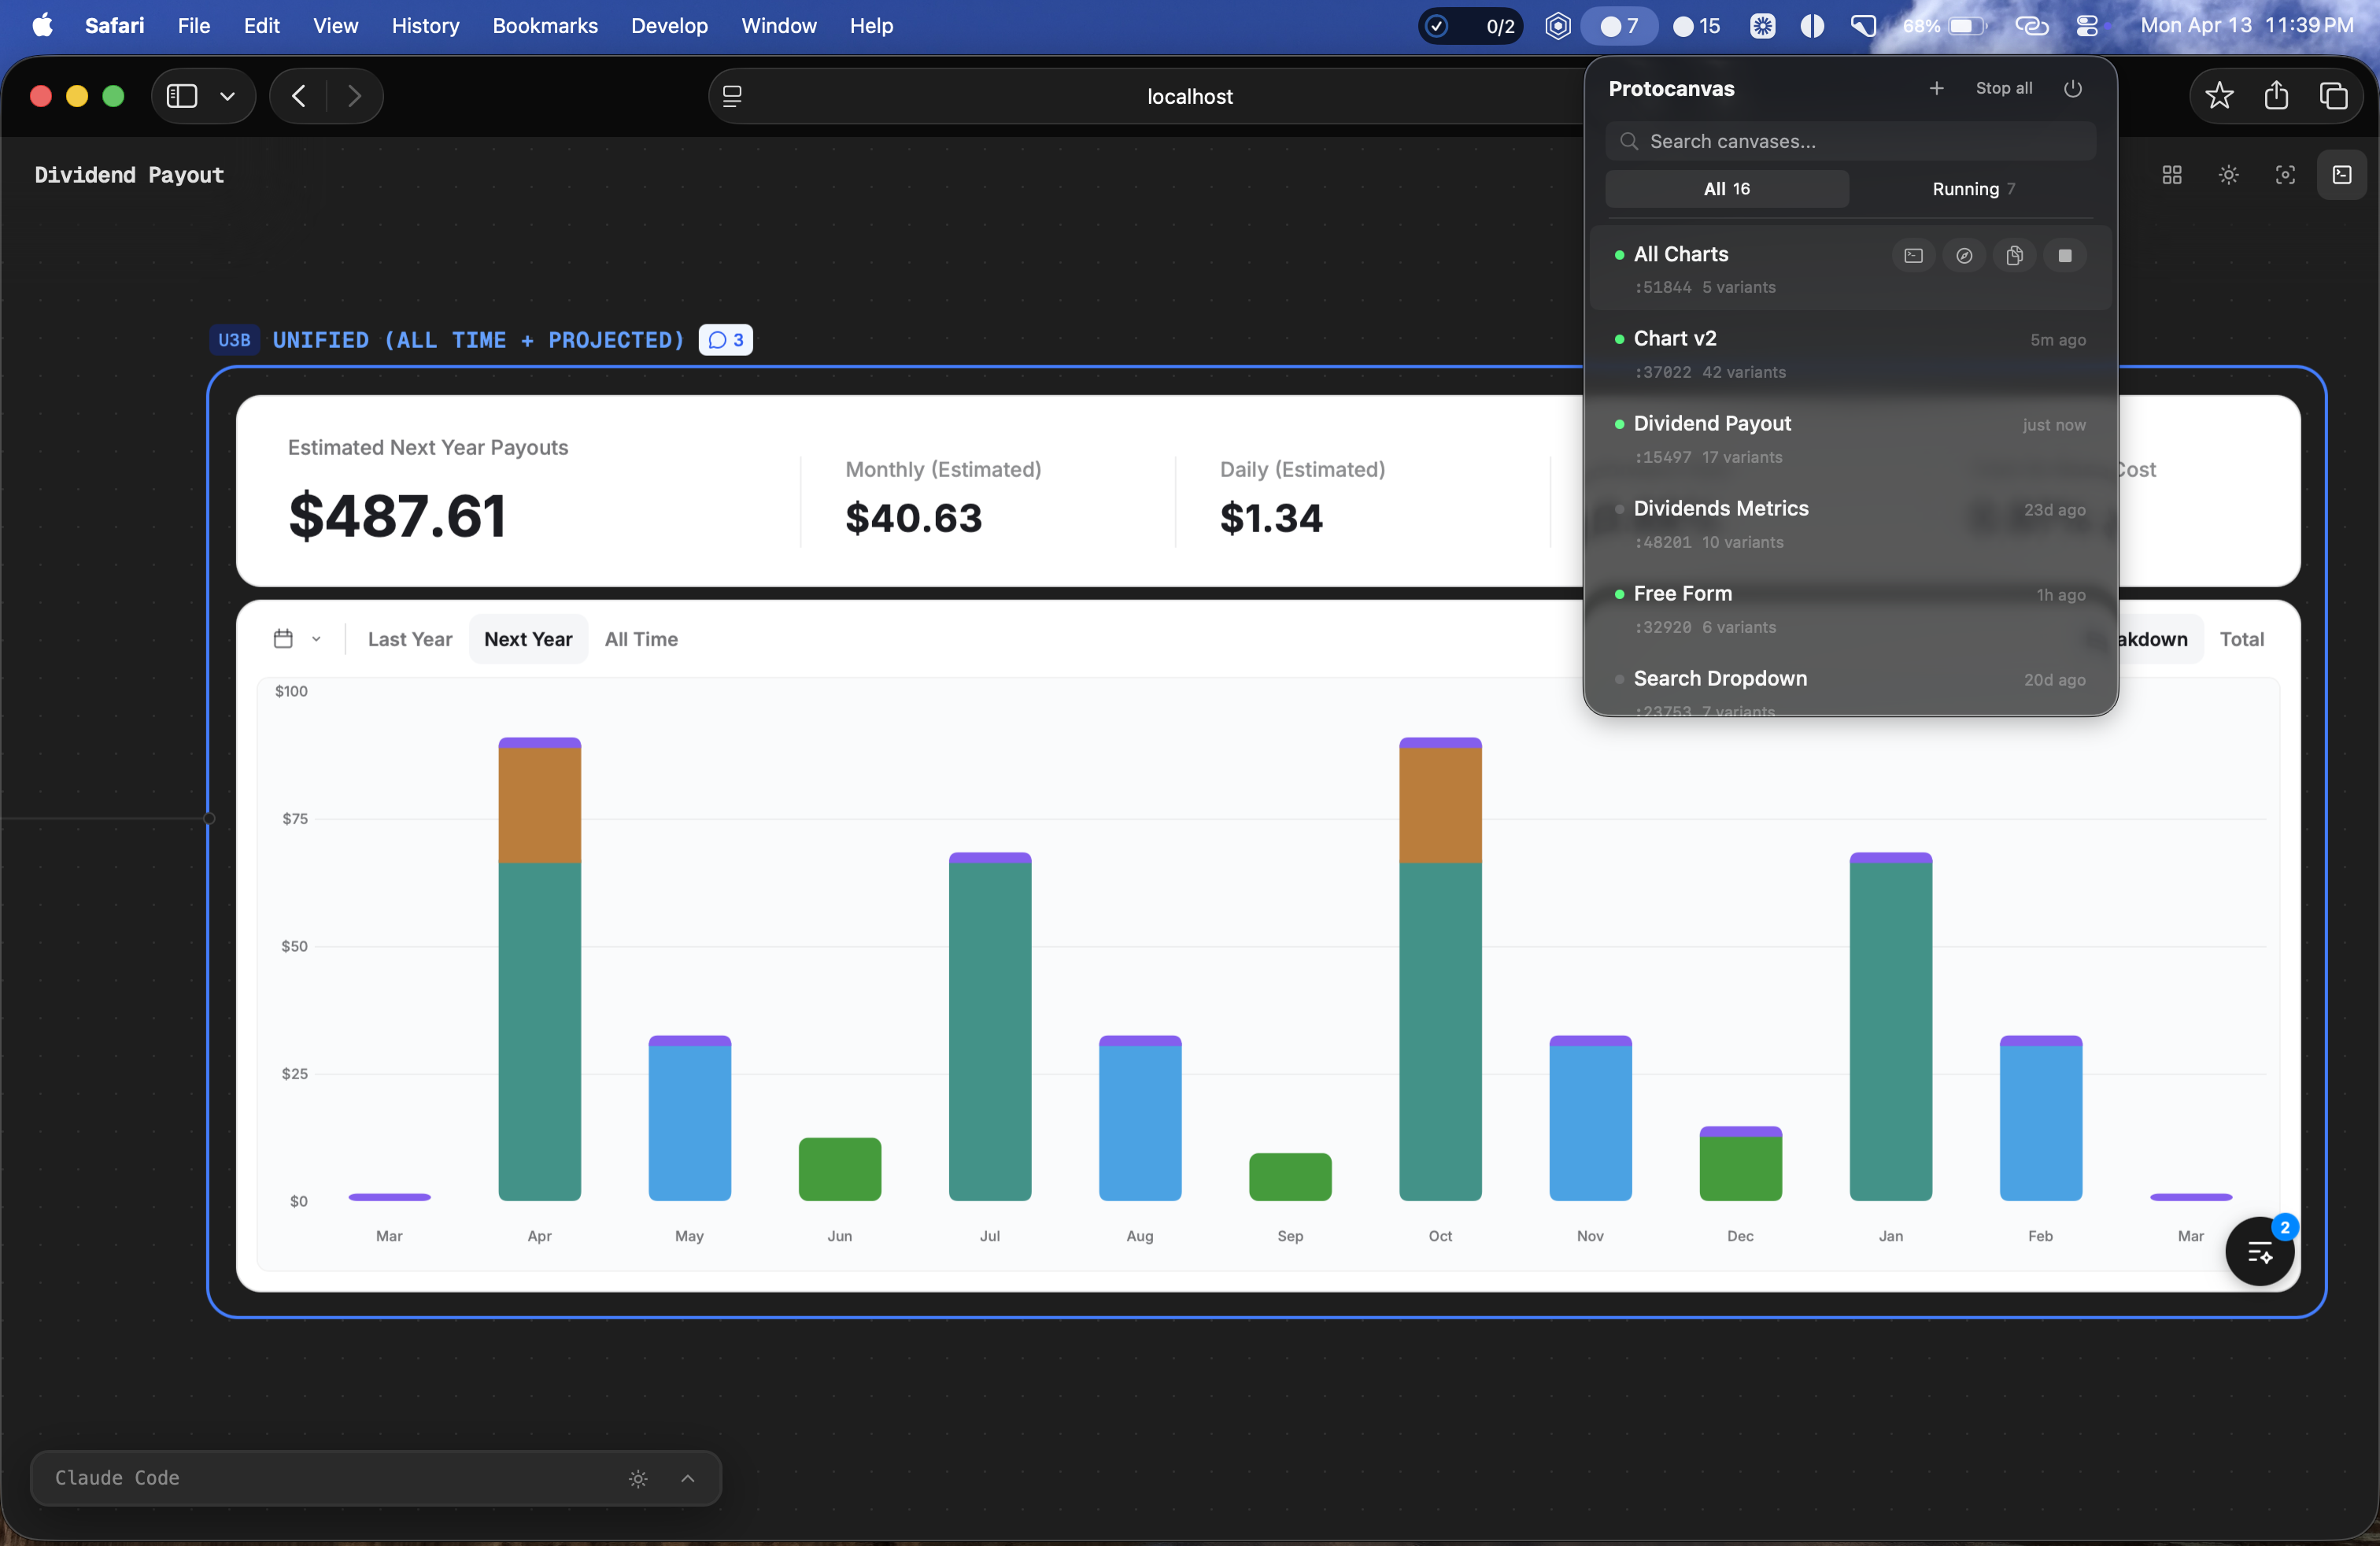Screen dimensions: 2380x1546
Task: Open the grid overview of variants
Action: [2171, 175]
